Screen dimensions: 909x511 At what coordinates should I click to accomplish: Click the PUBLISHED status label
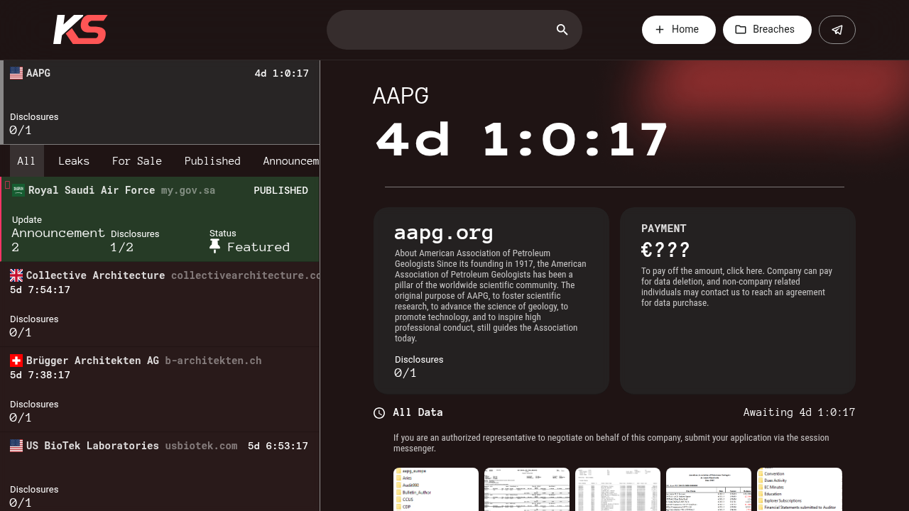[x=281, y=190]
